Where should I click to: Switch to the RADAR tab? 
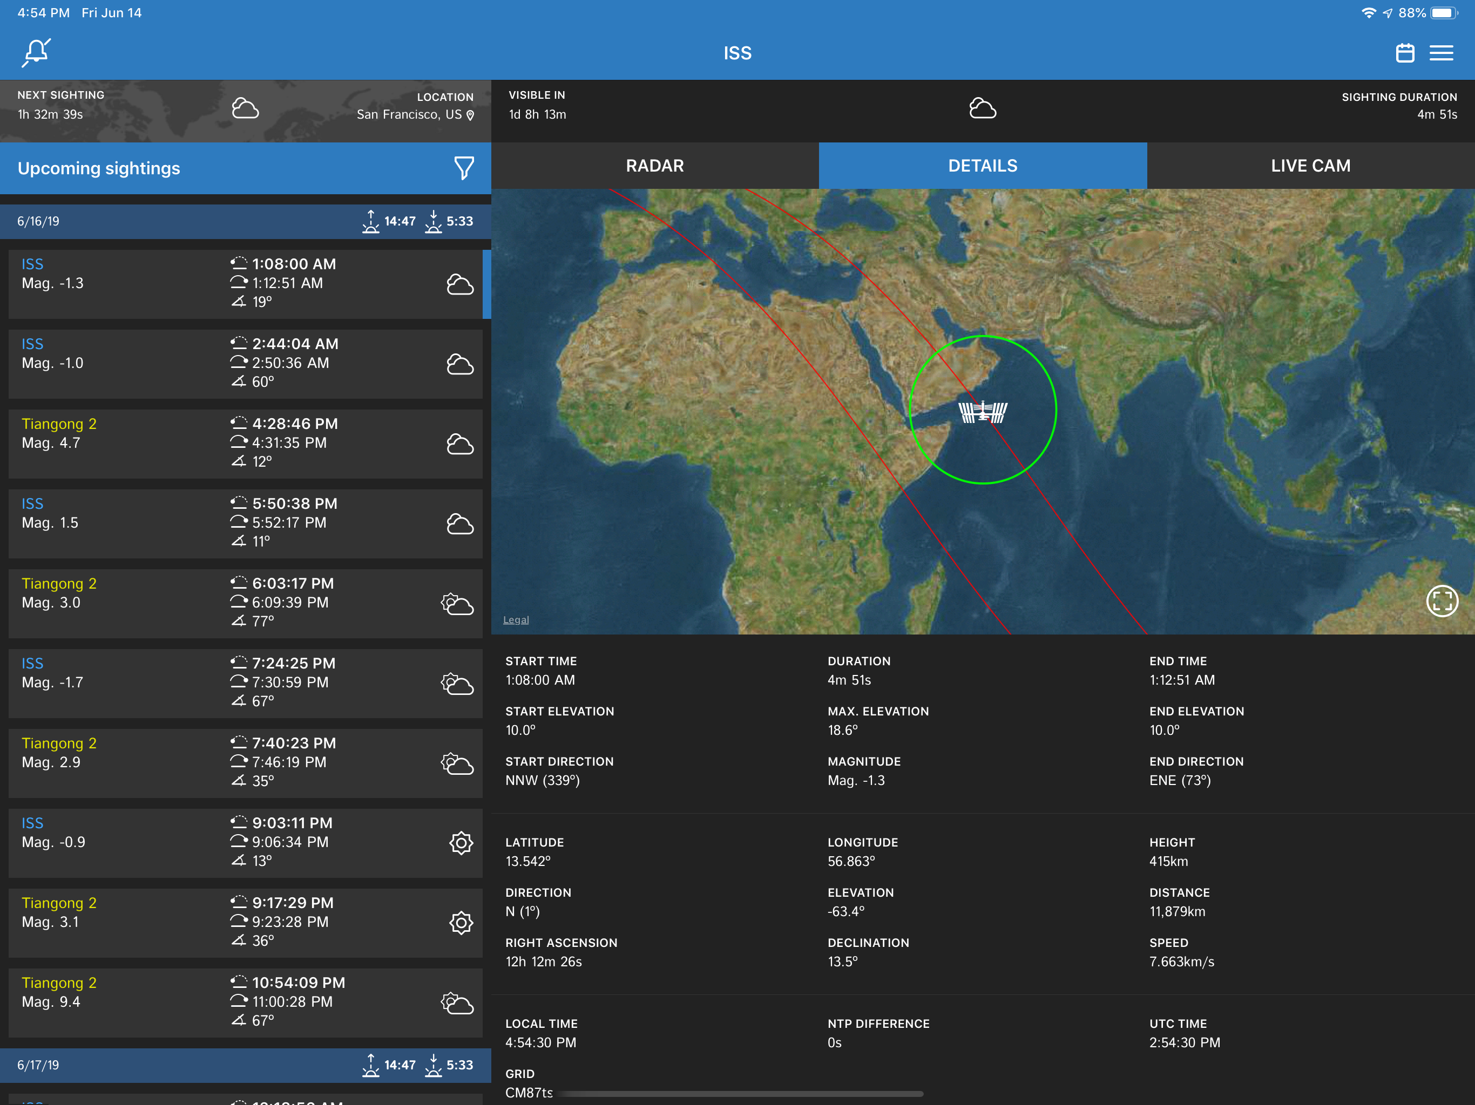tap(654, 165)
